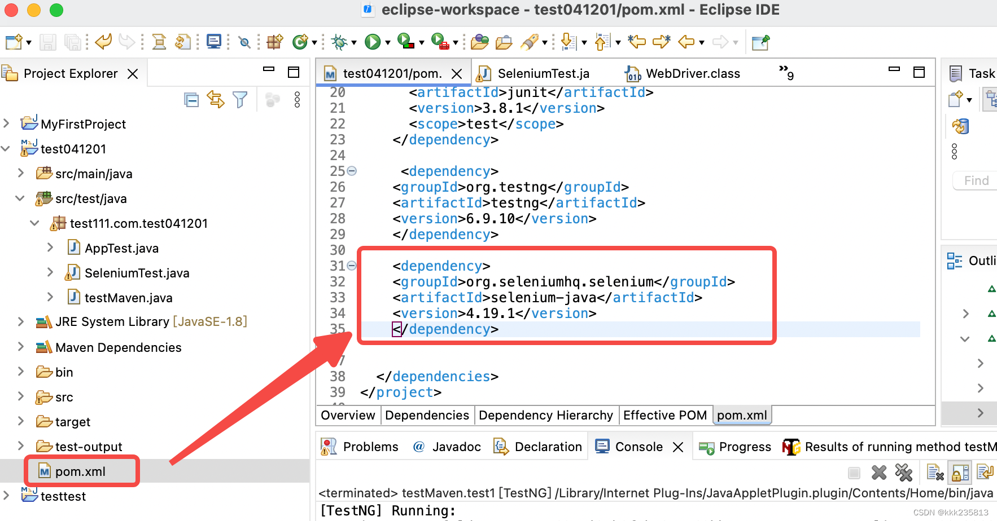Toggle Word Wrap in the Console toolbar
Screen dimensions: 997x521
pos(985,473)
